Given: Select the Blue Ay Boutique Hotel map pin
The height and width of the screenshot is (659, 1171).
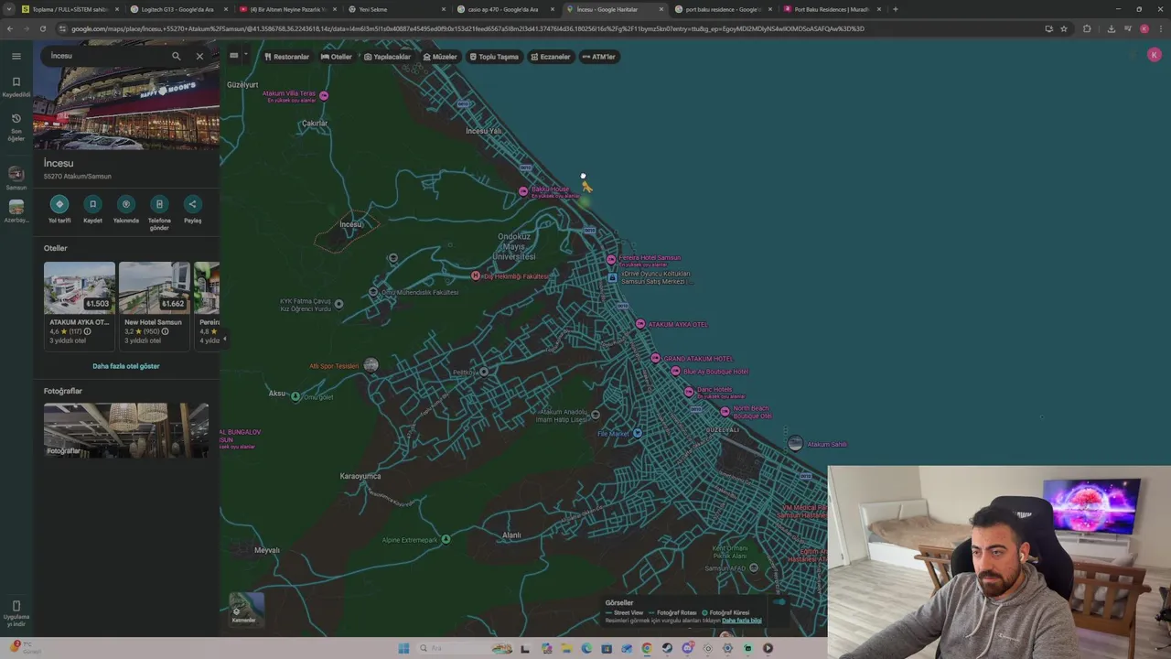Looking at the screenshot, I should (x=675, y=371).
